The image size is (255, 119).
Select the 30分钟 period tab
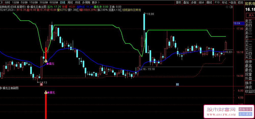tap(44, 3)
